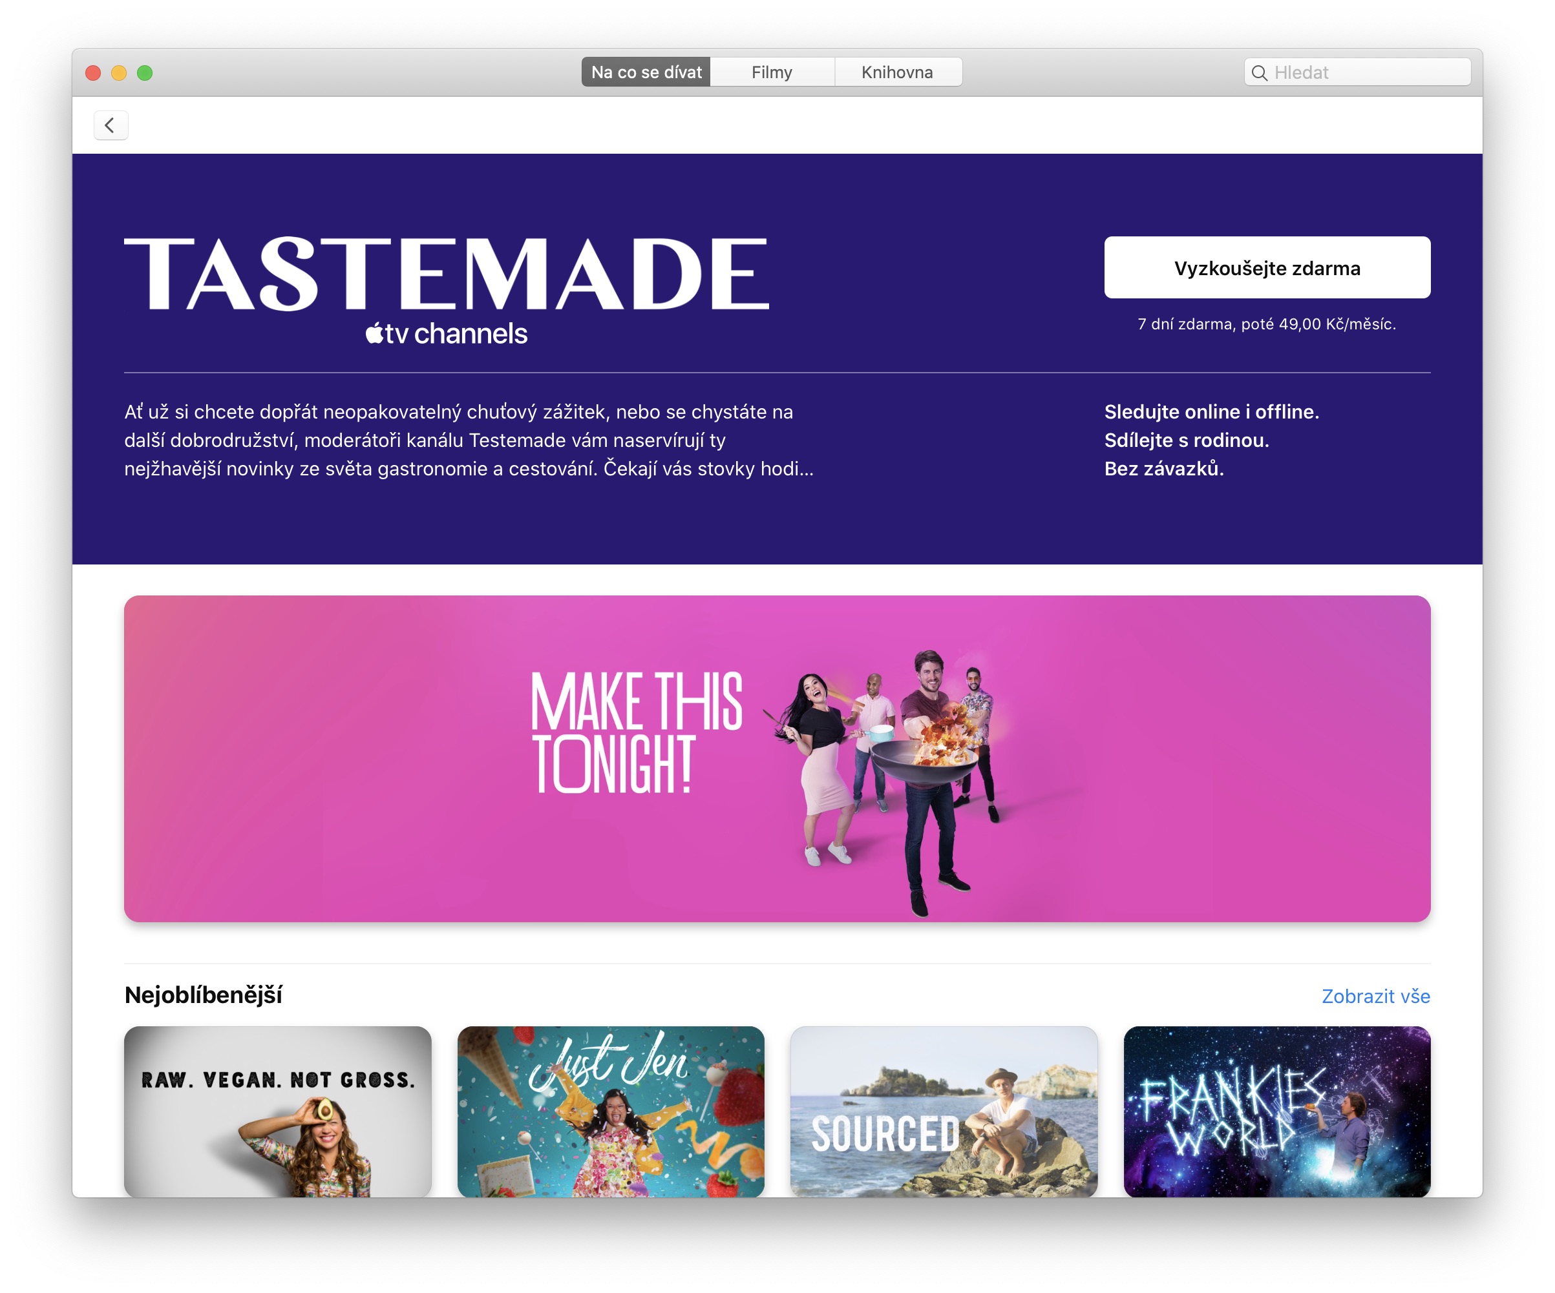Start free trial with Vyzkoušejte zdarma
The image size is (1555, 1293).
point(1267,268)
